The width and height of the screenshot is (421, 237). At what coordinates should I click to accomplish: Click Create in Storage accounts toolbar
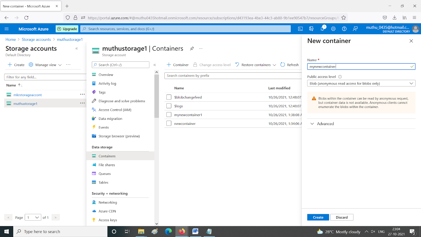tap(16, 65)
